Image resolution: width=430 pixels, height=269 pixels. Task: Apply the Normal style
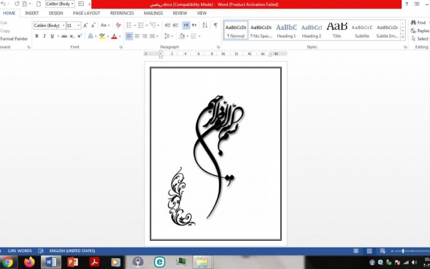tap(236, 30)
